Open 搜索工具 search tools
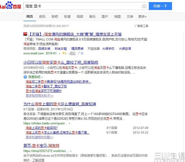 point(142,26)
